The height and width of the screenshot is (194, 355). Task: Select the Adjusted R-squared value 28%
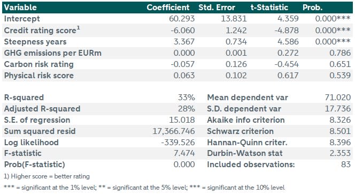point(187,109)
